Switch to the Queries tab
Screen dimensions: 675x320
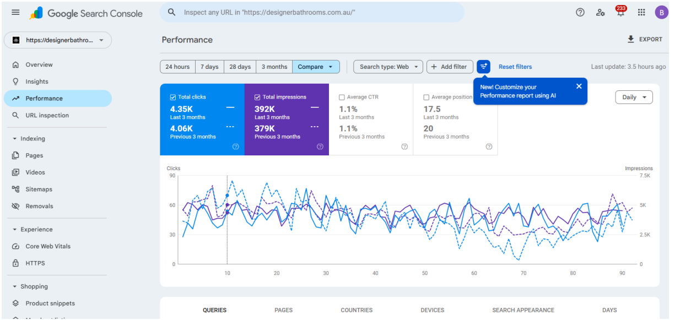pyautogui.click(x=214, y=310)
